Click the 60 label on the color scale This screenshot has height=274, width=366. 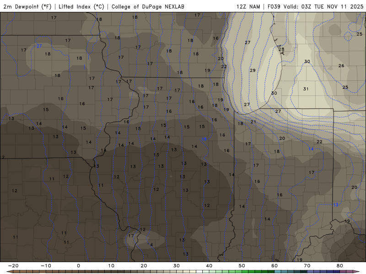[x=274, y=266]
